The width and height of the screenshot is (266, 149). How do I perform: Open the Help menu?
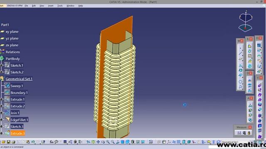[x=80, y=6]
